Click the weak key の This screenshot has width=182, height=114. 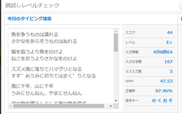pos(154,100)
